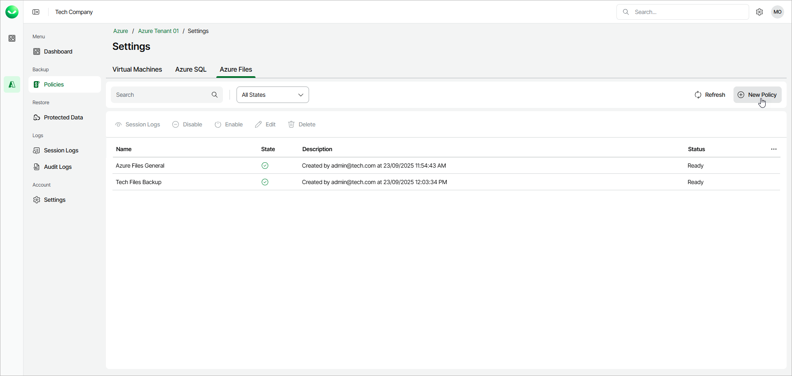Switch to the Virtual Machines tab

pyautogui.click(x=137, y=69)
